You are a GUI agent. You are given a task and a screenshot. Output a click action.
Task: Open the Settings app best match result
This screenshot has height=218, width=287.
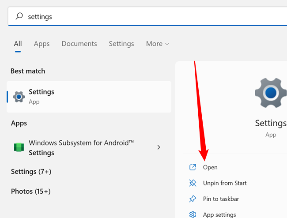coord(89,97)
